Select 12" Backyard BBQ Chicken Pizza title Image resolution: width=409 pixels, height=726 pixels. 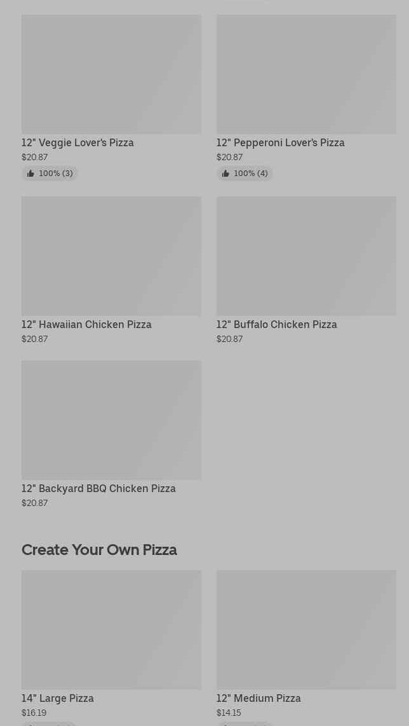tap(98, 488)
